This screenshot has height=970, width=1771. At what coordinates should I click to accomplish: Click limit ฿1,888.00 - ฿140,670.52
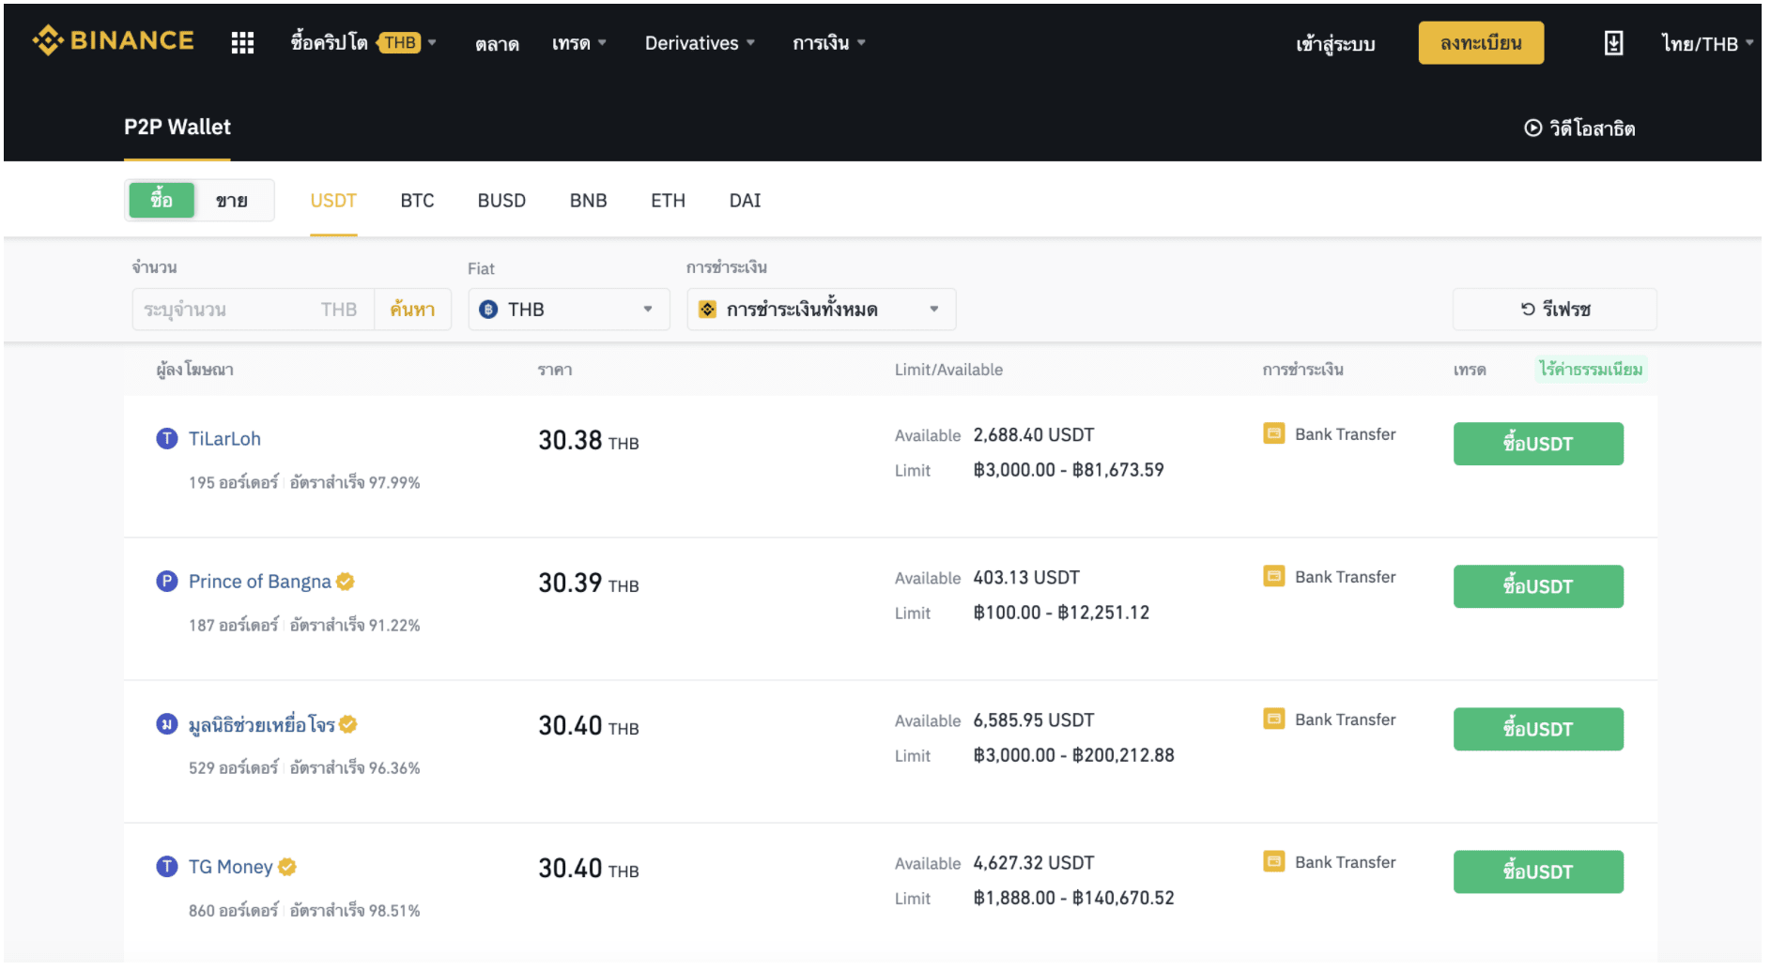click(x=1073, y=898)
